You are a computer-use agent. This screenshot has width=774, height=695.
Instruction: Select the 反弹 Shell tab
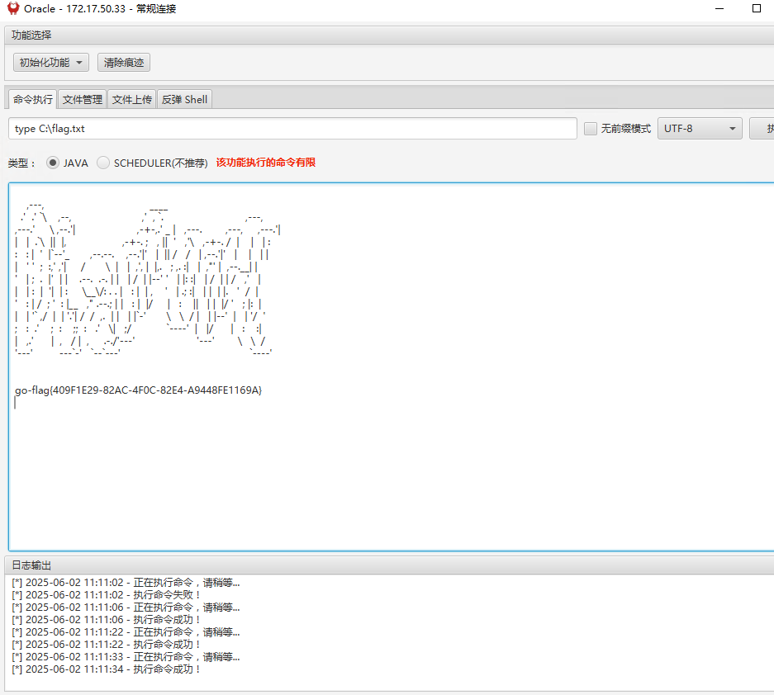coord(184,99)
